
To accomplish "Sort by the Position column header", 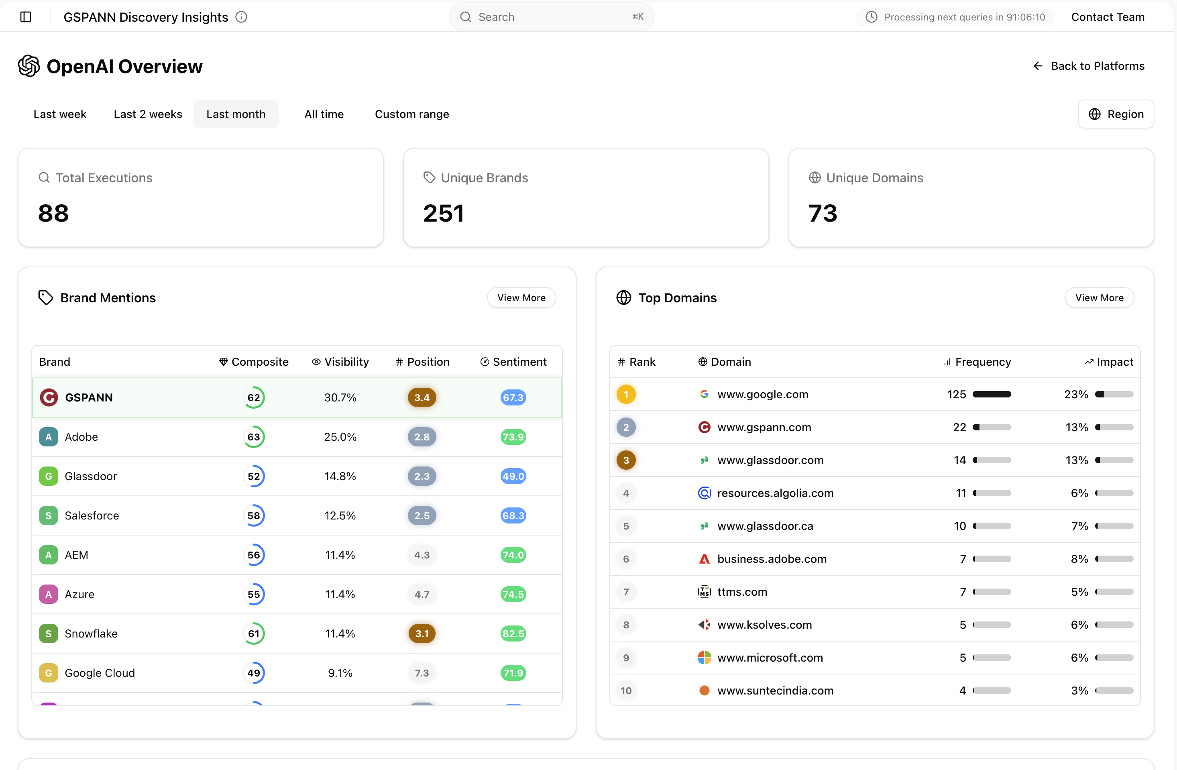I will tap(422, 361).
